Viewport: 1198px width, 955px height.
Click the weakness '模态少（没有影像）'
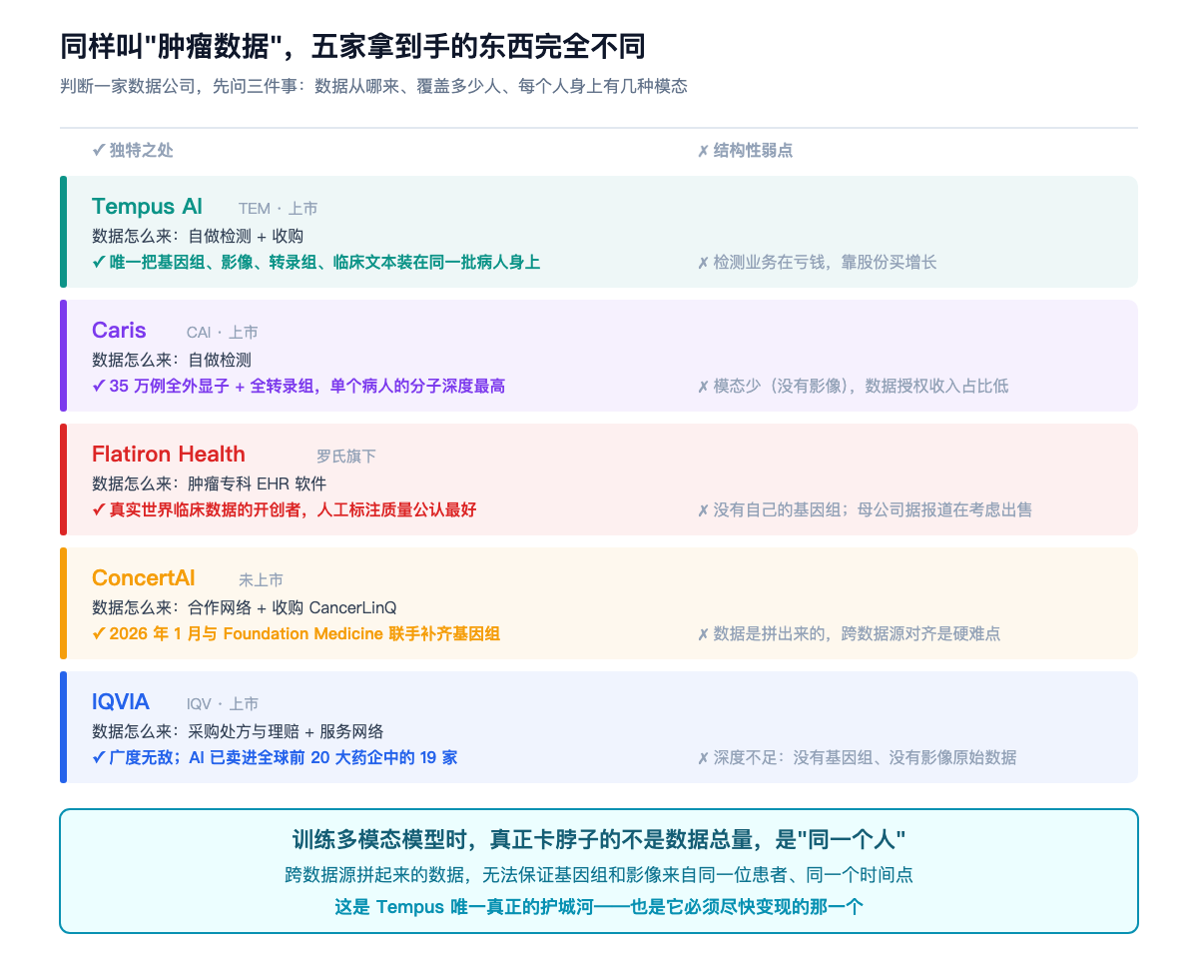click(853, 386)
